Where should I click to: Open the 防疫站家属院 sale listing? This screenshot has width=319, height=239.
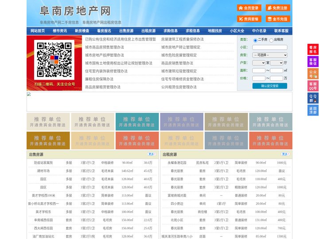point(43,163)
